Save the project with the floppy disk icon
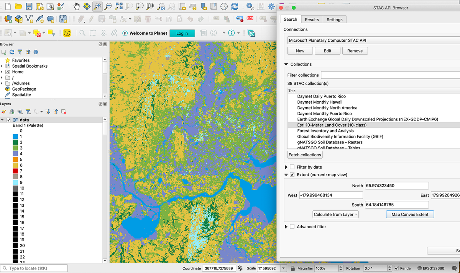Viewport: 460px width, 273px height. point(29,6)
